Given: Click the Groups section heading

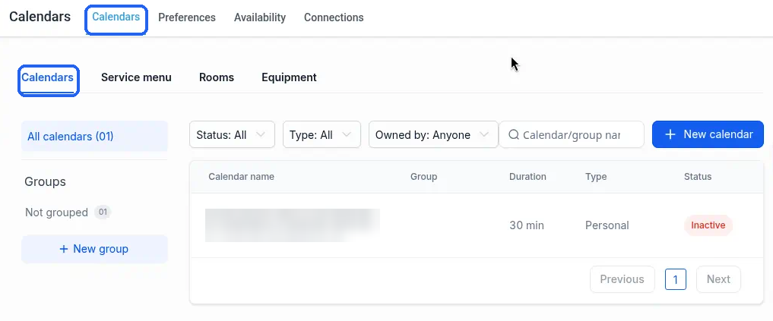Looking at the screenshot, I should (x=45, y=181).
